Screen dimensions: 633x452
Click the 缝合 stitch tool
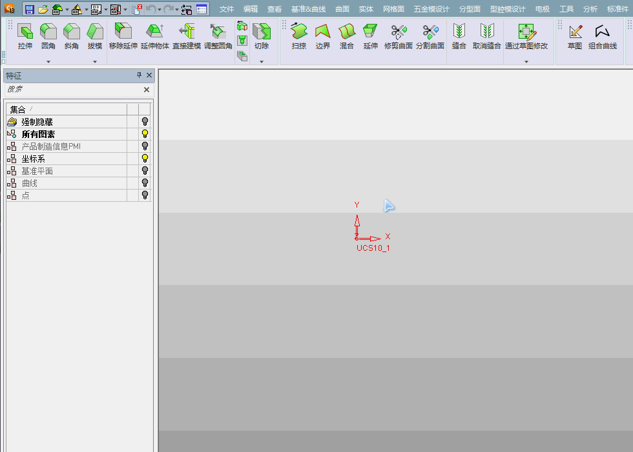459,37
